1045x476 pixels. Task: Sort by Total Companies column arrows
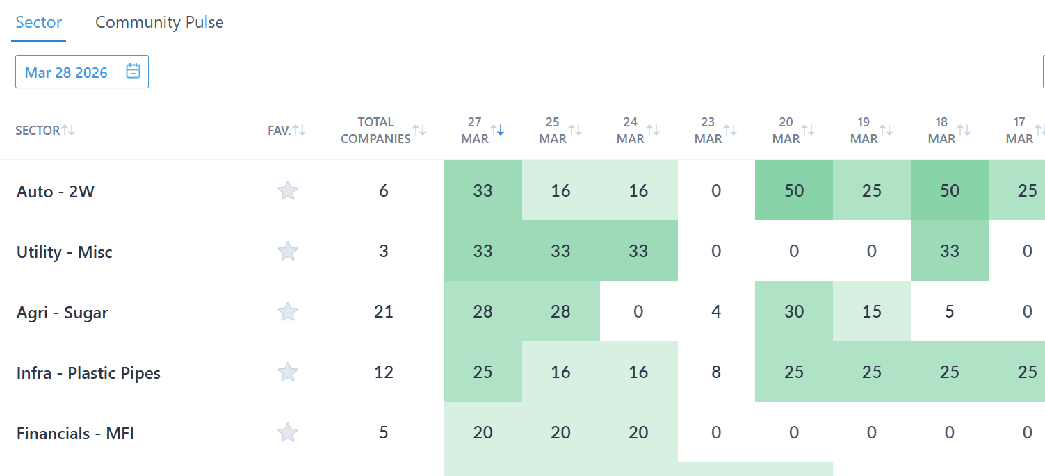coord(419,130)
